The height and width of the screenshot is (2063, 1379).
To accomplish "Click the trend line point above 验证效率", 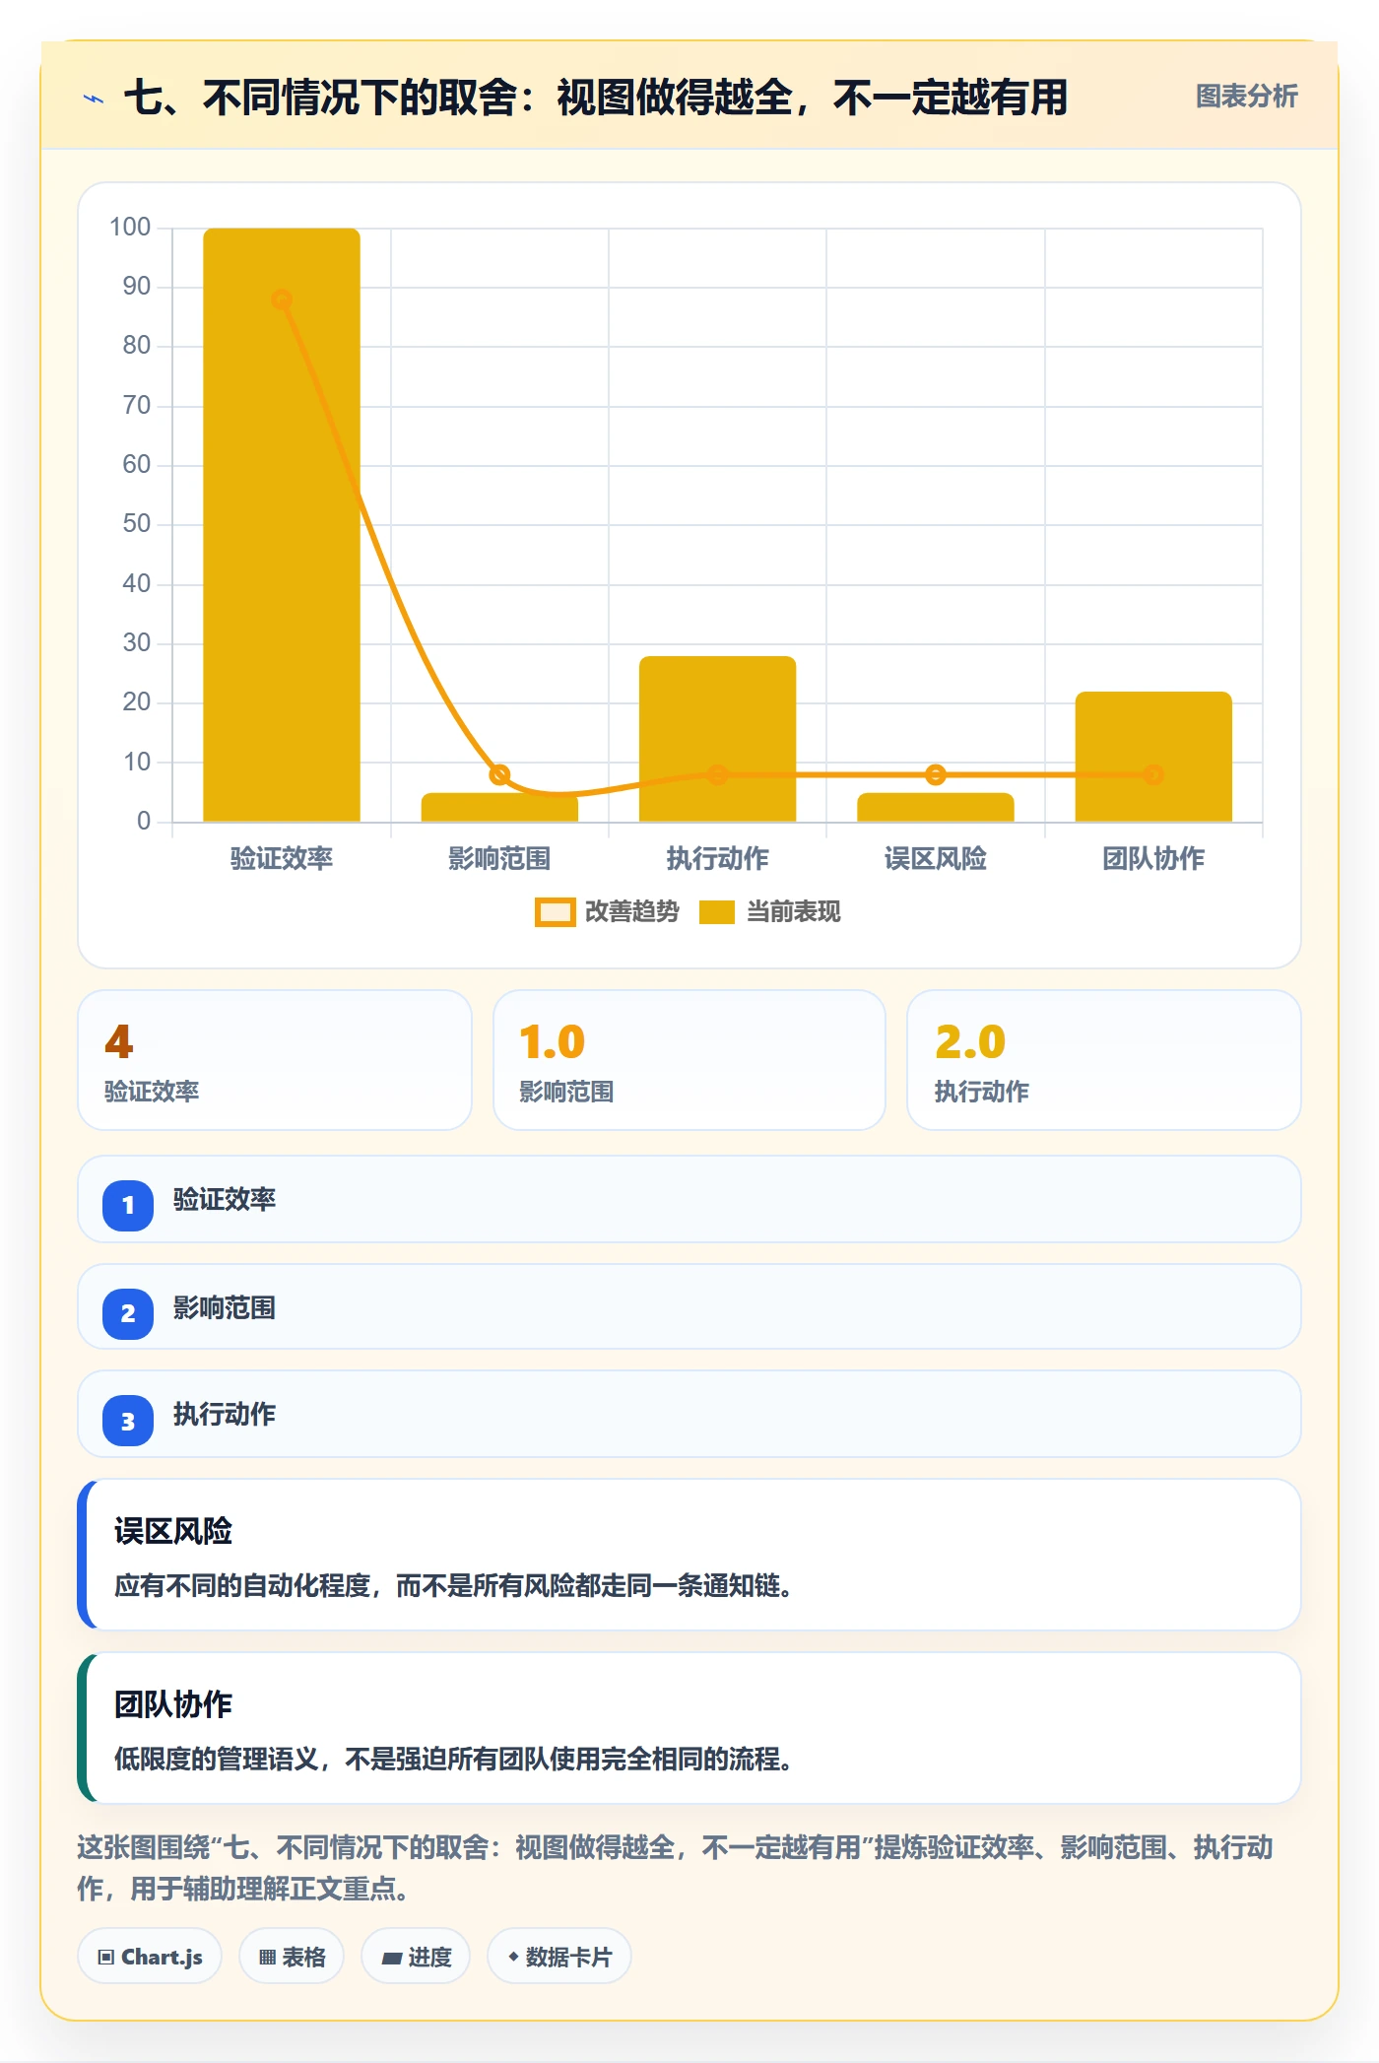I will click(282, 299).
